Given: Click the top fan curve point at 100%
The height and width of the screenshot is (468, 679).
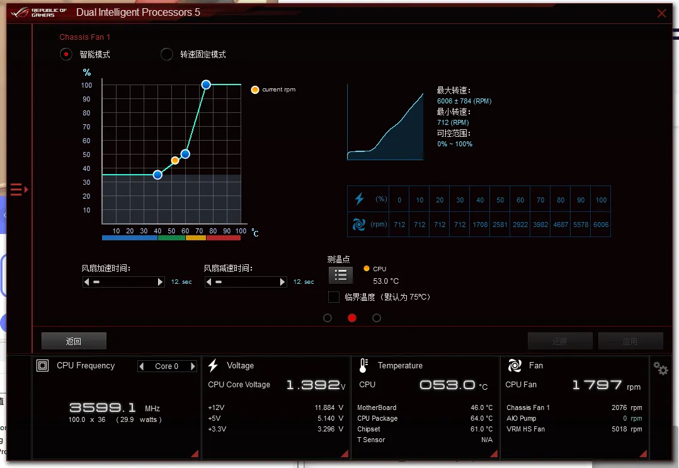Looking at the screenshot, I should click(206, 85).
